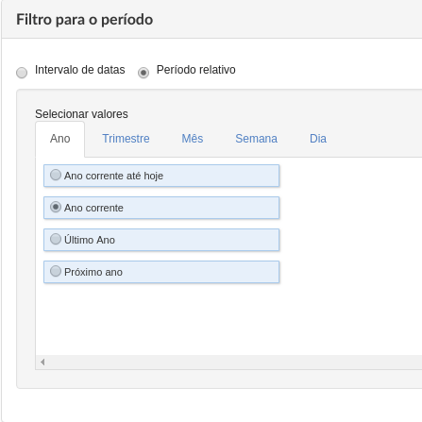422x422 pixels.
Task: Click the Ano corrente option label text
Action: pos(93,208)
